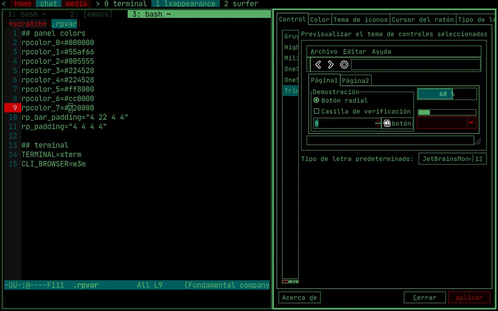
Task: Click the forward arrow in the theme preview toolbar
Action: 330,65
